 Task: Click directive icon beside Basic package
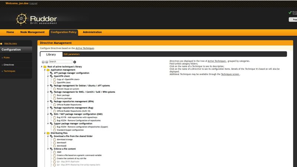pos(55,95)
